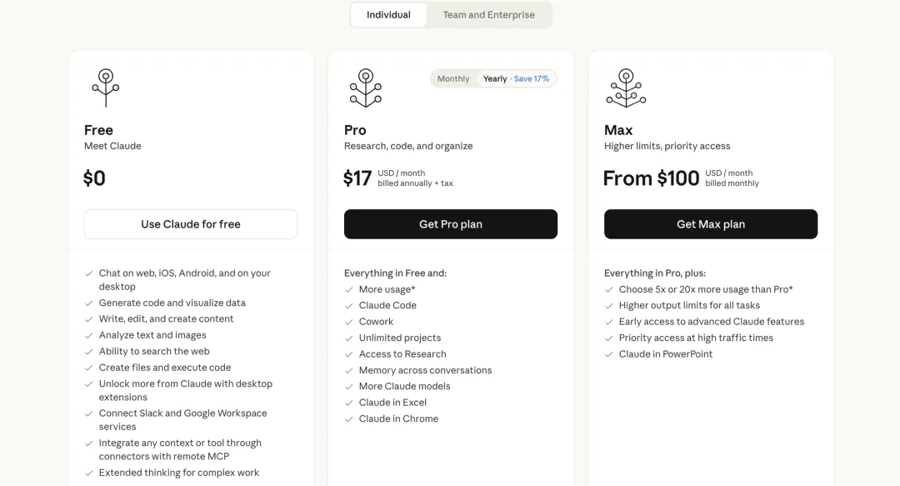Click the $17 Pro price text
900x486 pixels.
pos(357,178)
